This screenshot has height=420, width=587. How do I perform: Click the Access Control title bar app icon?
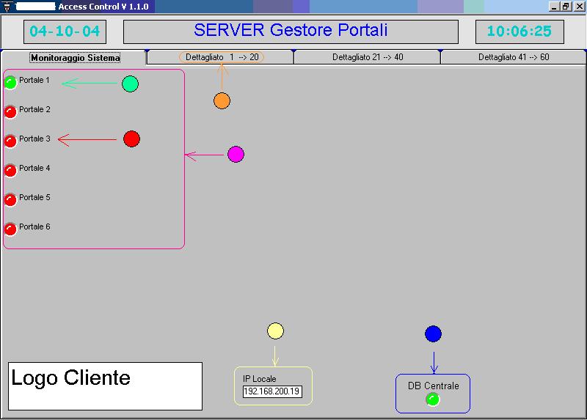coord(7,7)
